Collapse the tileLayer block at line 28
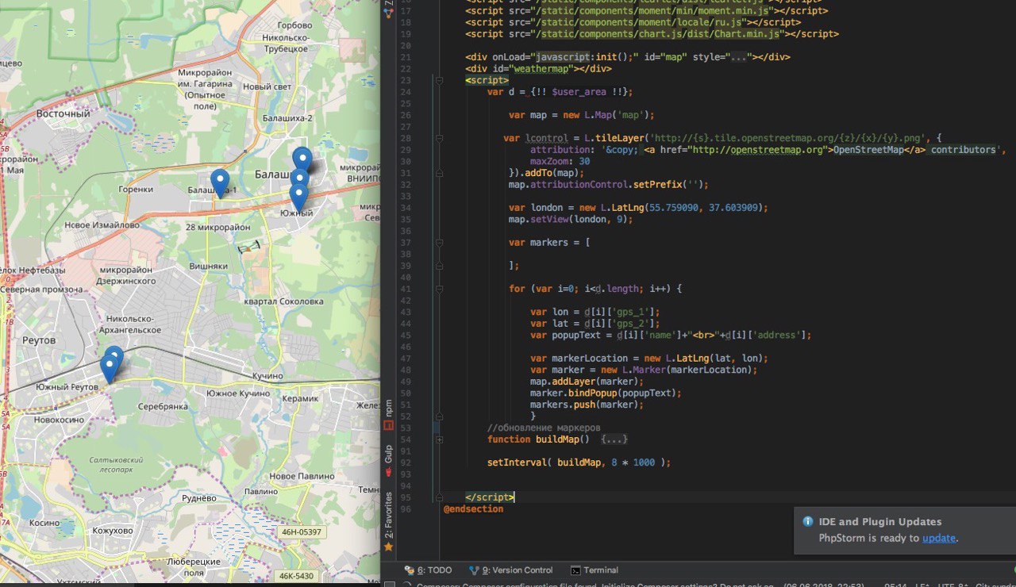Image resolution: width=1016 pixels, height=587 pixels. coord(439,138)
